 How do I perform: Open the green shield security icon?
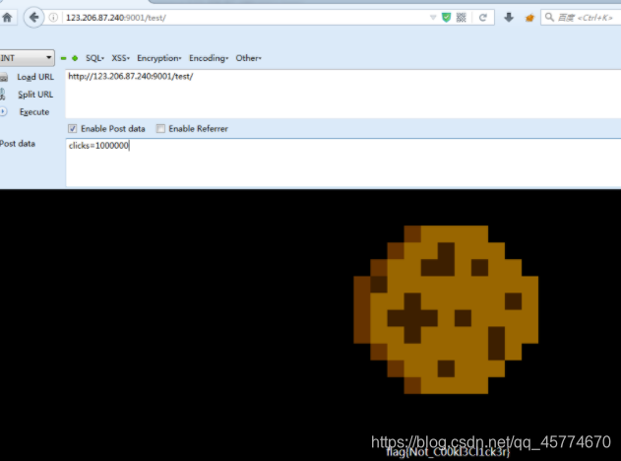click(x=447, y=18)
